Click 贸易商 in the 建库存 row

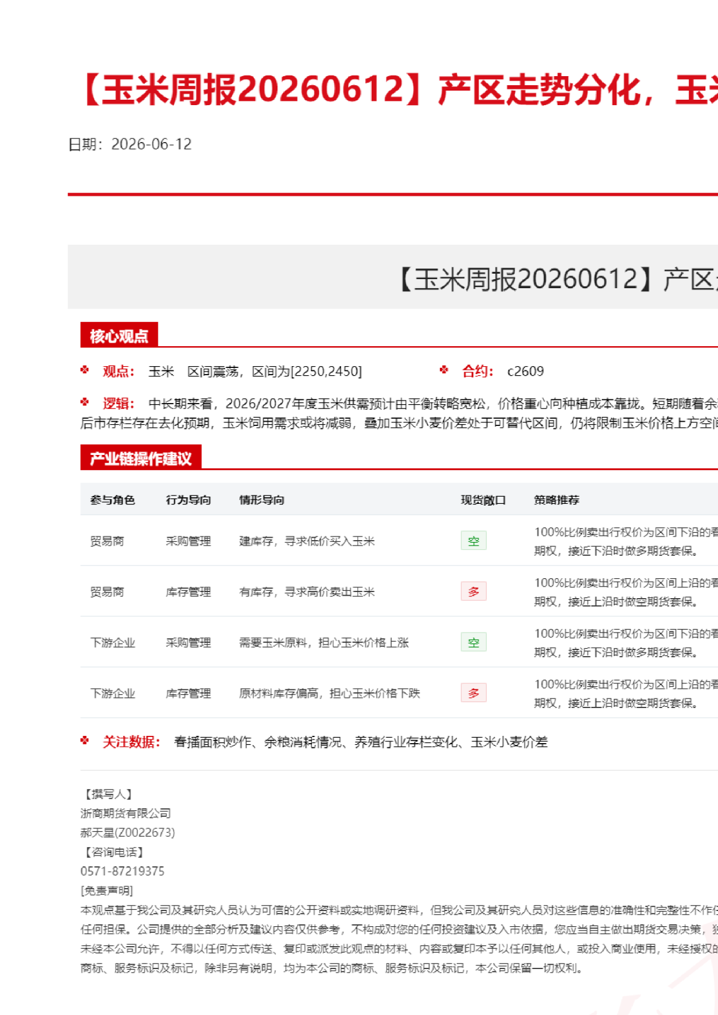pos(107,541)
